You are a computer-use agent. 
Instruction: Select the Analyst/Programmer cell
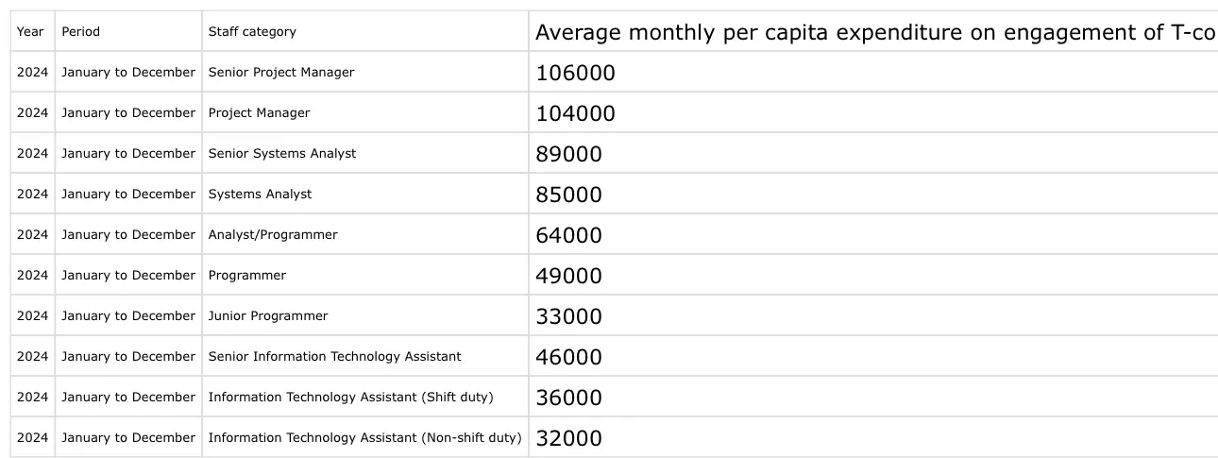click(365, 234)
